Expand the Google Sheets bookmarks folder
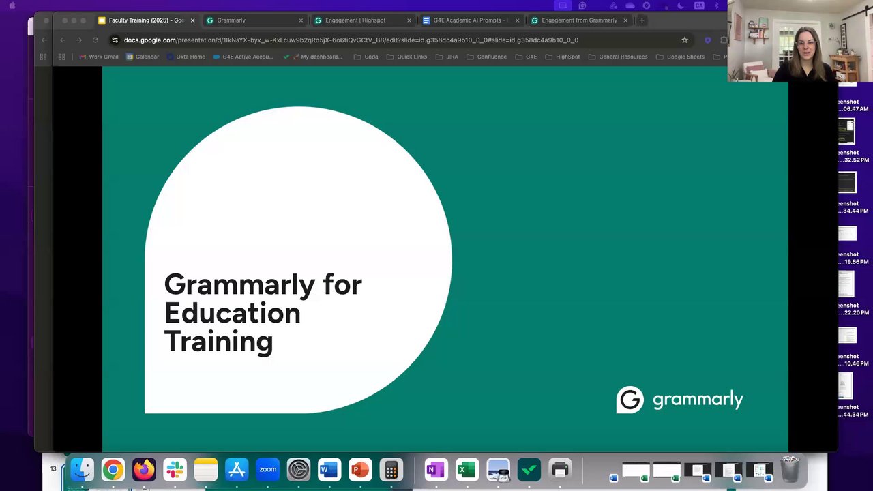The image size is (873, 491). pyautogui.click(x=680, y=57)
